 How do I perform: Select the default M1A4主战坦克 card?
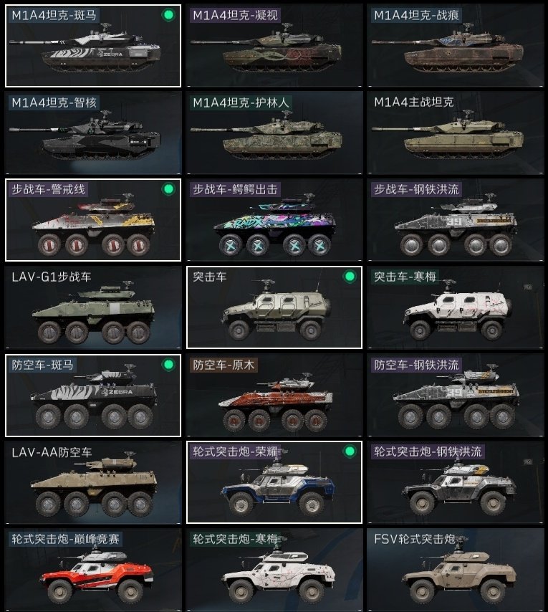click(455, 133)
